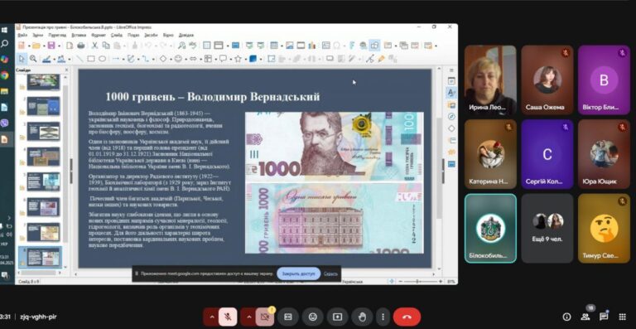This screenshot has height=329, width=636.
Task: Unmute the microphone in Meet controls
Action: [228, 317]
